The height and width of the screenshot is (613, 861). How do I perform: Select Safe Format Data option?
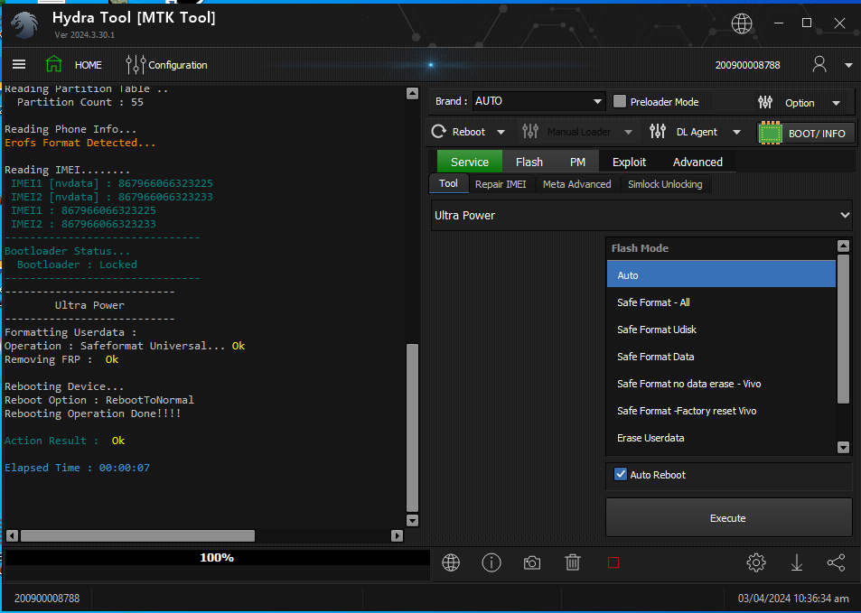[x=721, y=357]
